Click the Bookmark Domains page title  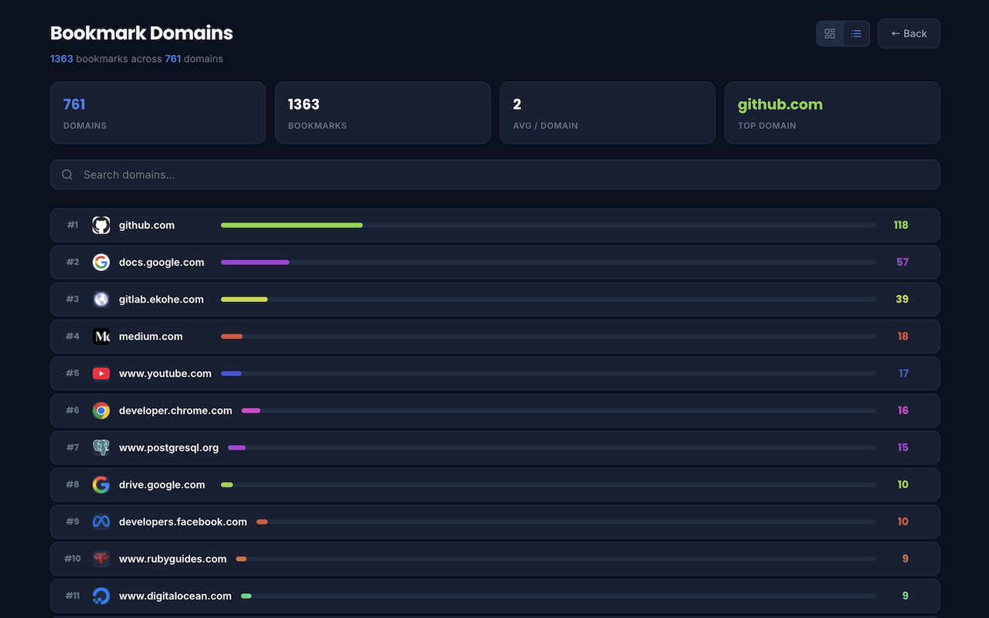pyautogui.click(x=141, y=33)
